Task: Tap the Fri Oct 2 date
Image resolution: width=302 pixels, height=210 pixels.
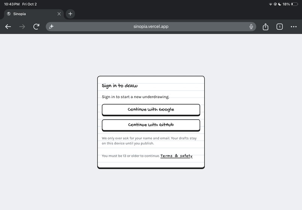Action: 30,4
